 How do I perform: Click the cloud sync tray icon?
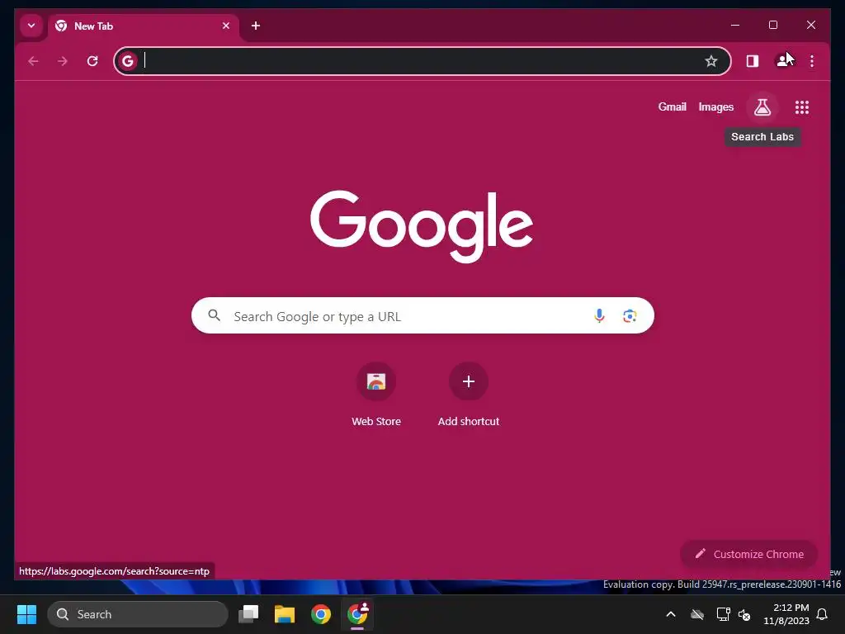(x=697, y=614)
